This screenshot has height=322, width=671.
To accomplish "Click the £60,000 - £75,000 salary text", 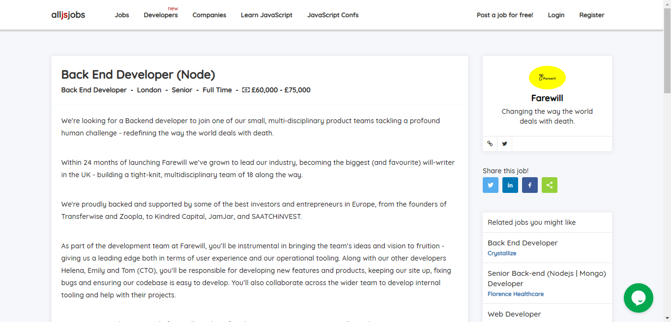I will tap(281, 90).
